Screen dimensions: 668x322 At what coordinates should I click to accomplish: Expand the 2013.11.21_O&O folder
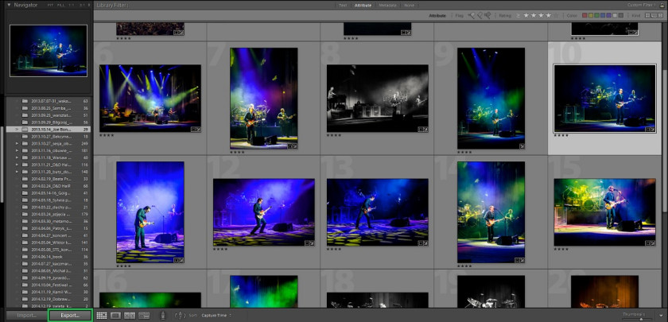click(17, 165)
